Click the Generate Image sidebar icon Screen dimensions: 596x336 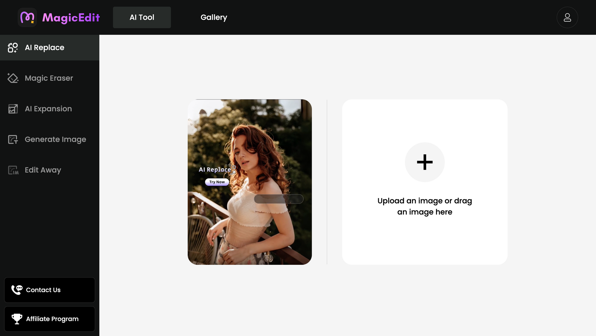tap(13, 139)
